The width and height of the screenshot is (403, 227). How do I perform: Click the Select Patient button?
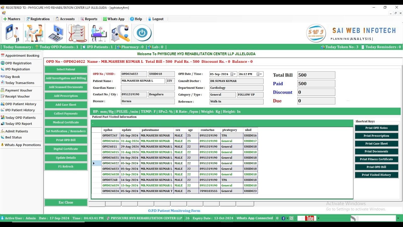(66, 69)
